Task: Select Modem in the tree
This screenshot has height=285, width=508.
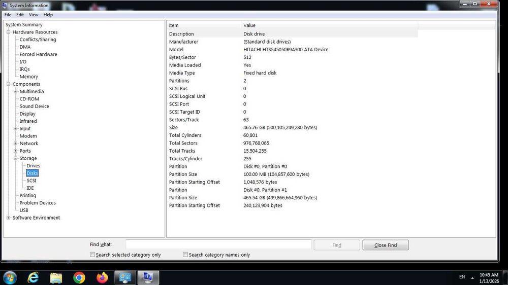Action: [x=28, y=136]
